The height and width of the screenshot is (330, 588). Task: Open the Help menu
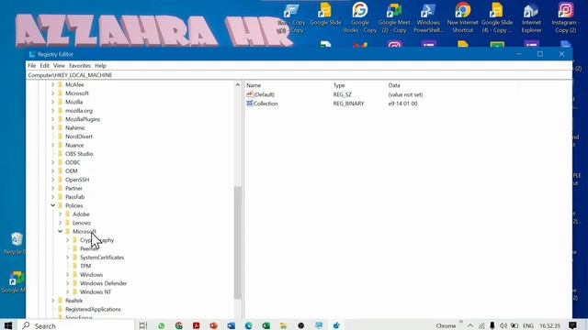[x=100, y=65]
